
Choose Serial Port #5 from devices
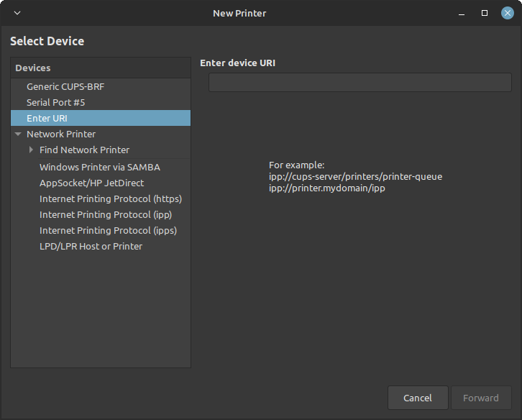(x=55, y=102)
